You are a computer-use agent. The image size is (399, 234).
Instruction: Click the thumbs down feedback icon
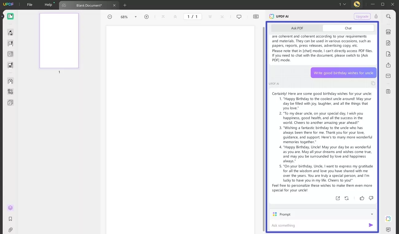(x=371, y=198)
